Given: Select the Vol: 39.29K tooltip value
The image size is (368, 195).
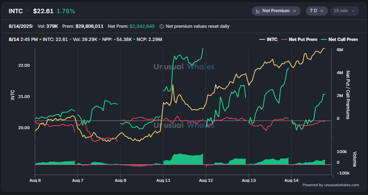Looking at the screenshot, I should coord(85,39).
